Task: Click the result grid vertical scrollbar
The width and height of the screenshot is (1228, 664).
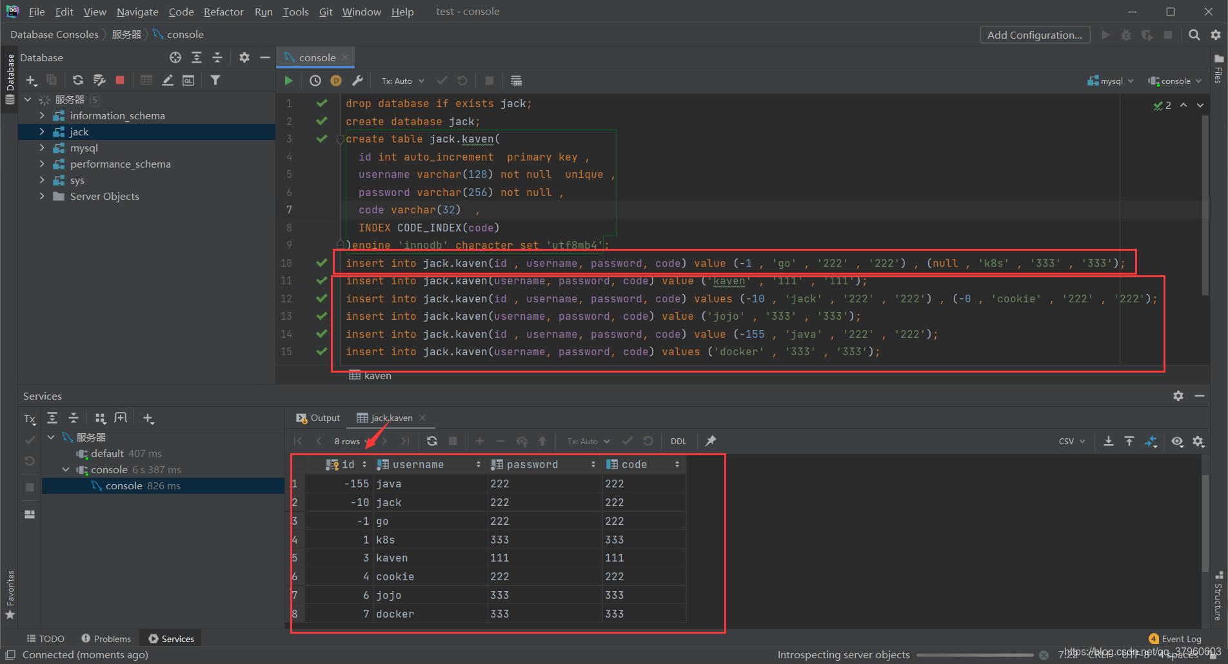Action: (x=1205, y=523)
